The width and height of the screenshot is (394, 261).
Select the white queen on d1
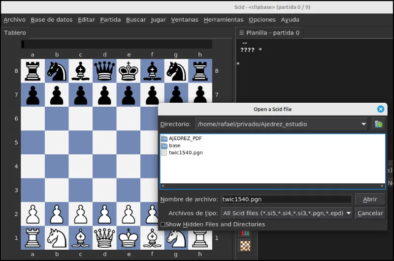104,238
